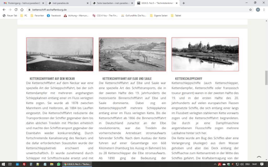The width and height of the screenshot is (268, 167).
Task: Reload the current page
Action: [16, 10]
